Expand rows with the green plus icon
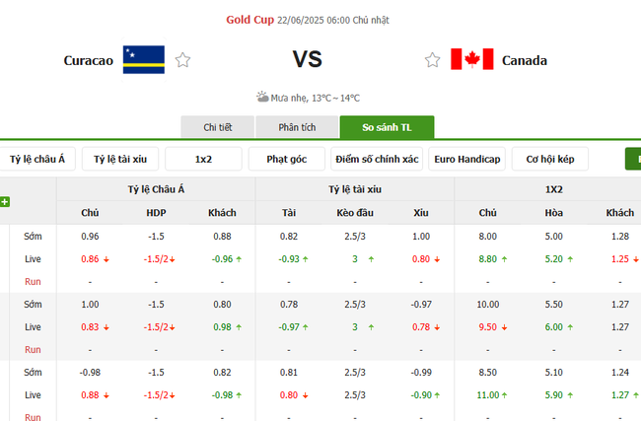 tap(5, 202)
